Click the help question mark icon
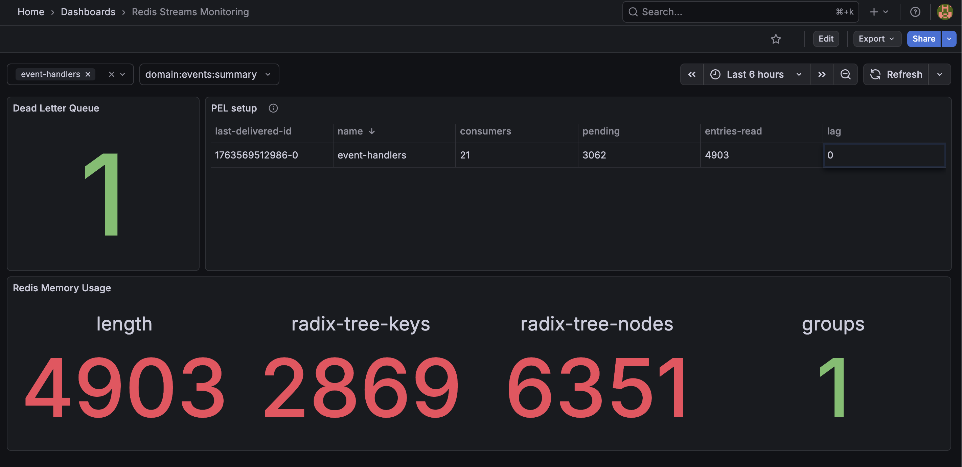Viewport: 962px width, 467px height. 915,12
